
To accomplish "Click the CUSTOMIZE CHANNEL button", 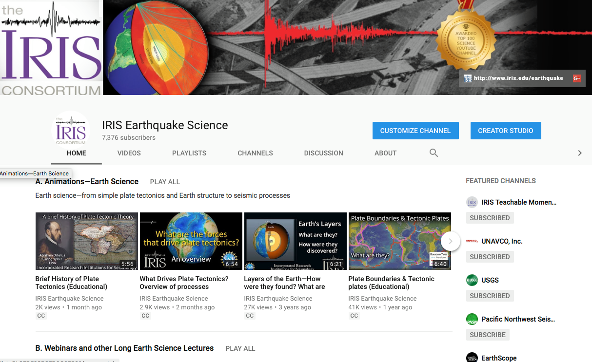I will pos(415,131).
